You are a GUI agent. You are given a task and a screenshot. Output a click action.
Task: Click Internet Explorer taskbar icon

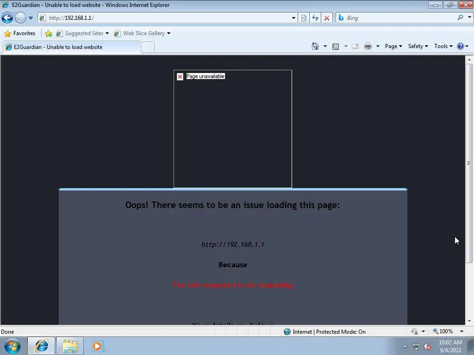click(x=41, y=346)
